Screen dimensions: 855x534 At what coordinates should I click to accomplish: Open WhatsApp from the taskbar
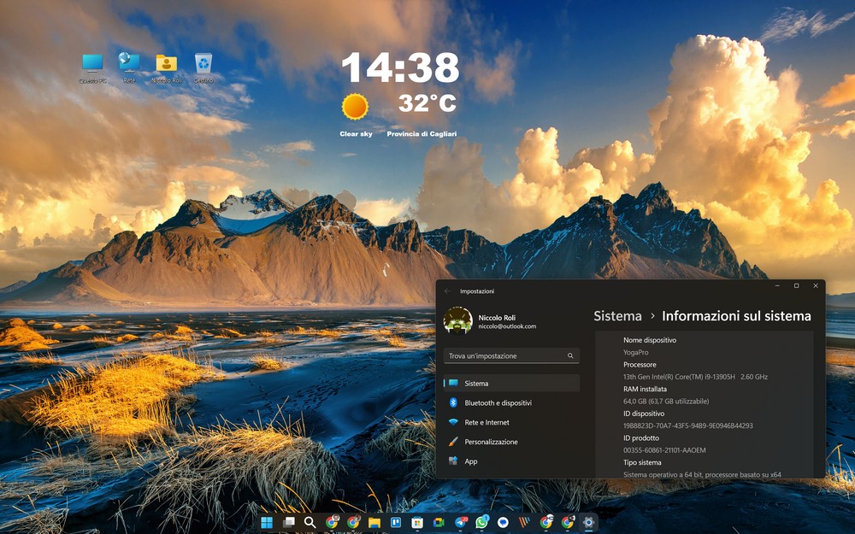482,522
